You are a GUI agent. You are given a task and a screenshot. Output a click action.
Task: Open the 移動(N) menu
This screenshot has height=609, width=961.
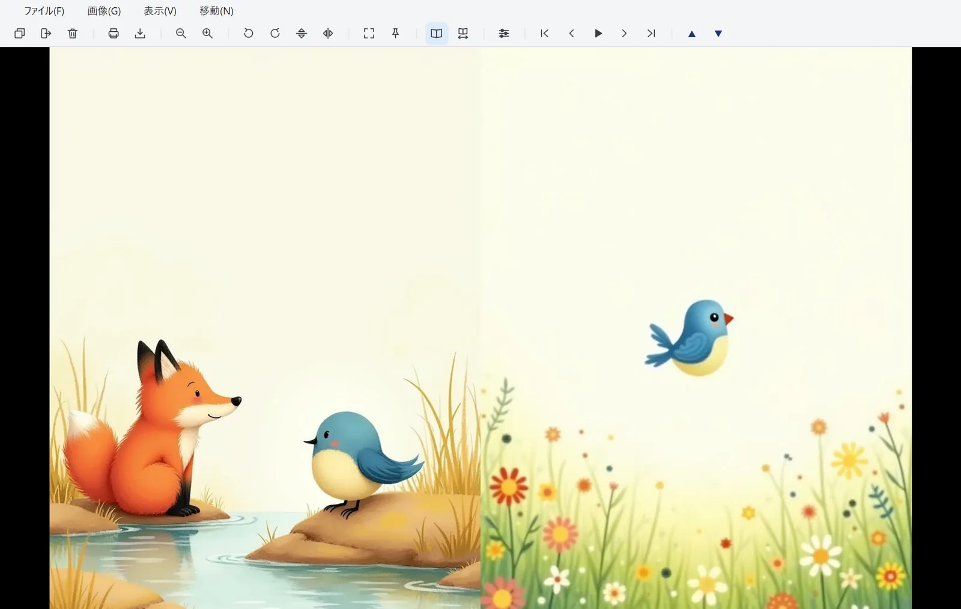(216, 11)
